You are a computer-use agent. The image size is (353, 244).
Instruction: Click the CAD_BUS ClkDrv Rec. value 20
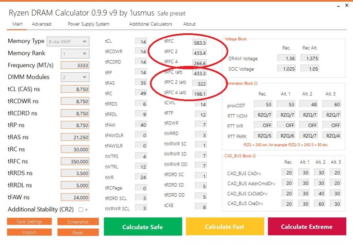(x=287, y=172)
